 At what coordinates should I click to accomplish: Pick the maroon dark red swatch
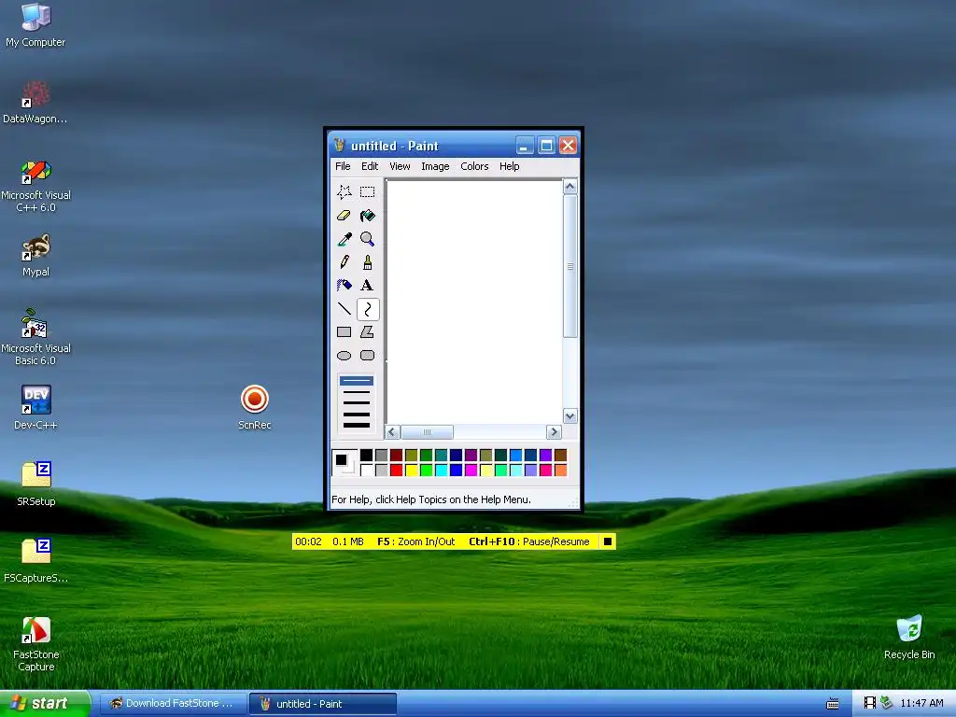click(x=396, y=455)
